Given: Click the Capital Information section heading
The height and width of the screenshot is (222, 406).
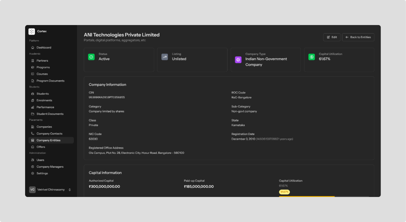Looking at the screenshot, I should pyautogui.click(x=105, y=173).
